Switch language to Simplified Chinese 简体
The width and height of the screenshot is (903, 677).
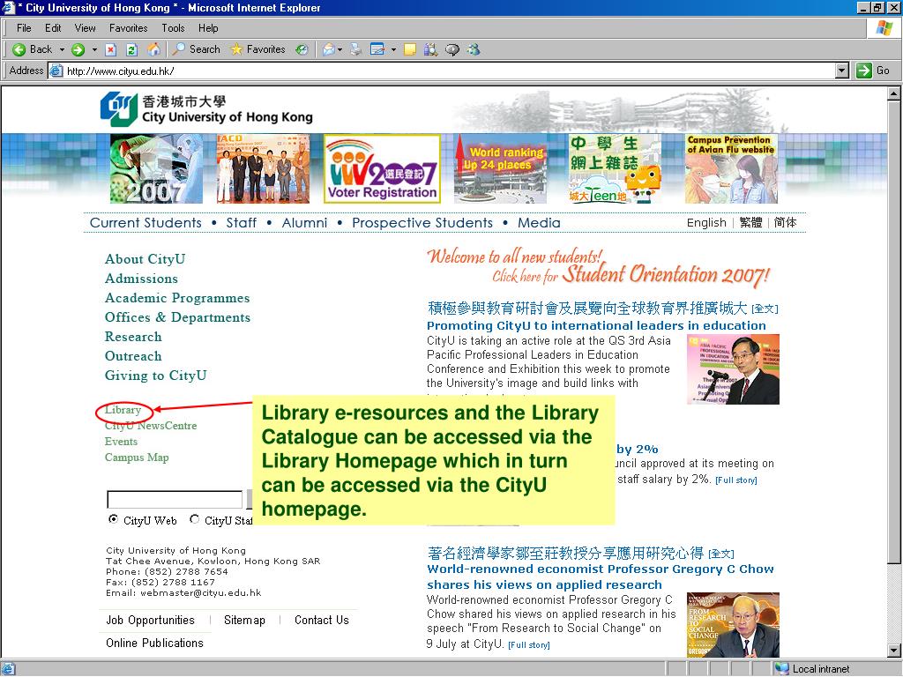[785, 222]
